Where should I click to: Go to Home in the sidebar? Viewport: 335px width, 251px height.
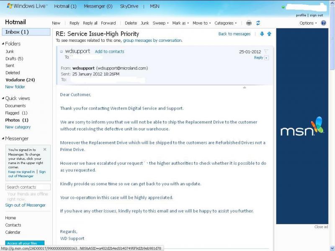point(10,218)
